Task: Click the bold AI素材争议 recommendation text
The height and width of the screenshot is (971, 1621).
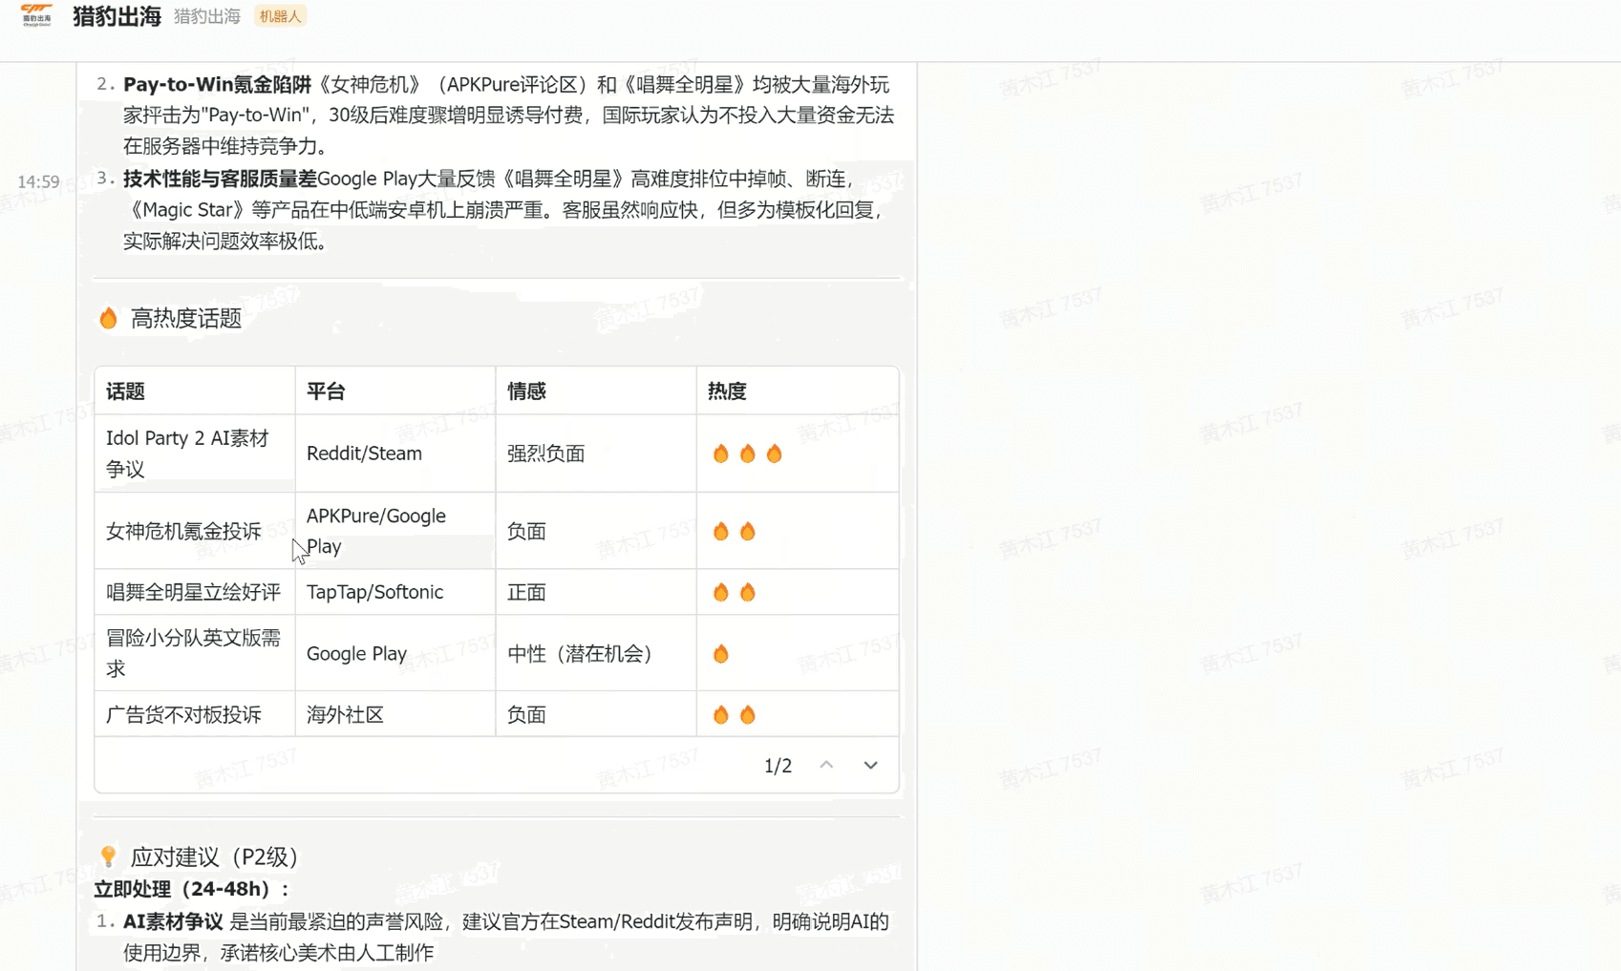Action: click(x=173, y=921)
